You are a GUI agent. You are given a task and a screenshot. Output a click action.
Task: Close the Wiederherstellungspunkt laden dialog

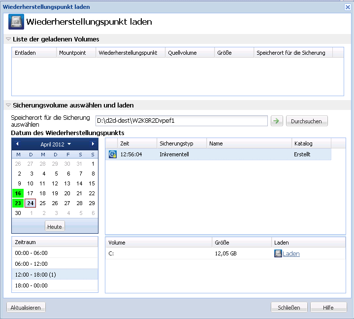(348, 7)
